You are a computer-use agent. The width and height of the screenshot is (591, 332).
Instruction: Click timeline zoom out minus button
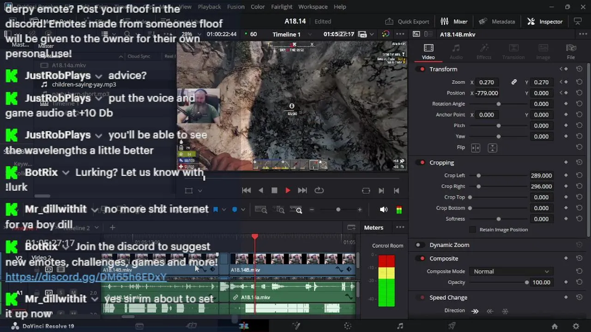click(312, 210)
